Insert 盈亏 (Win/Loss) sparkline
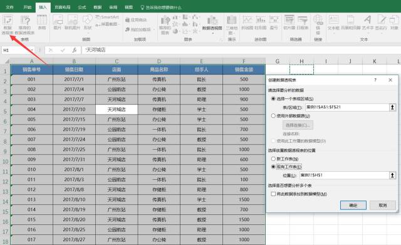The image size is (401, 245). click(274, 23)
